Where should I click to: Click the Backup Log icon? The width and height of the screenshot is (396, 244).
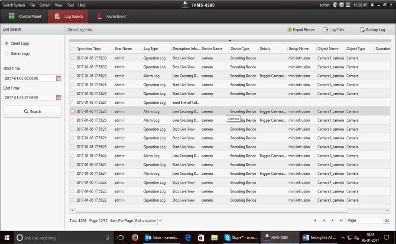[362, 30]
